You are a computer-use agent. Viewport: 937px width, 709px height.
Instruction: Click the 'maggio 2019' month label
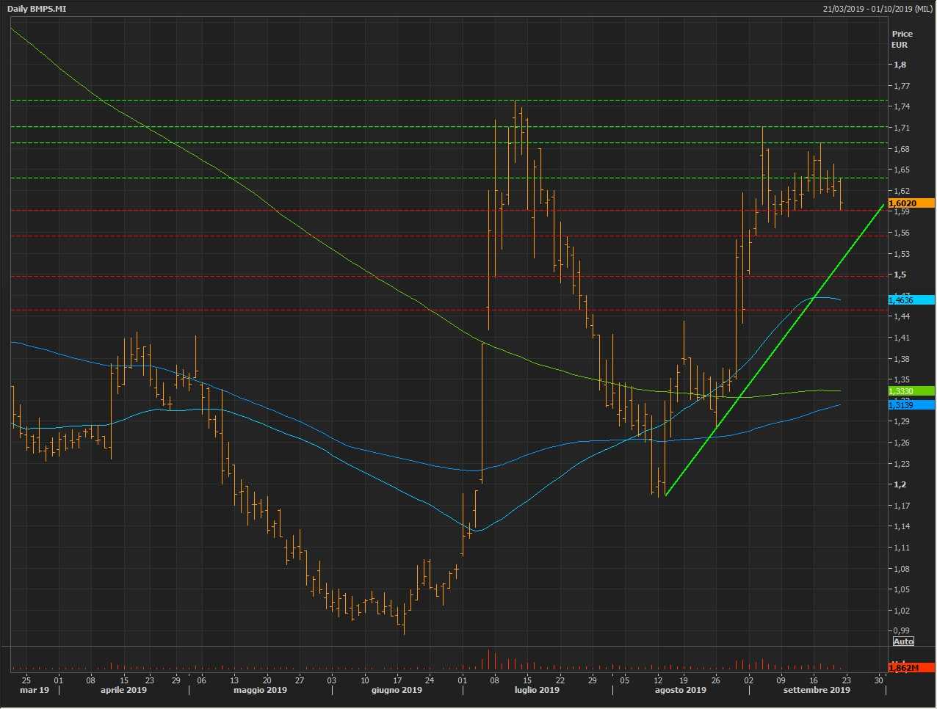point(260,690)
